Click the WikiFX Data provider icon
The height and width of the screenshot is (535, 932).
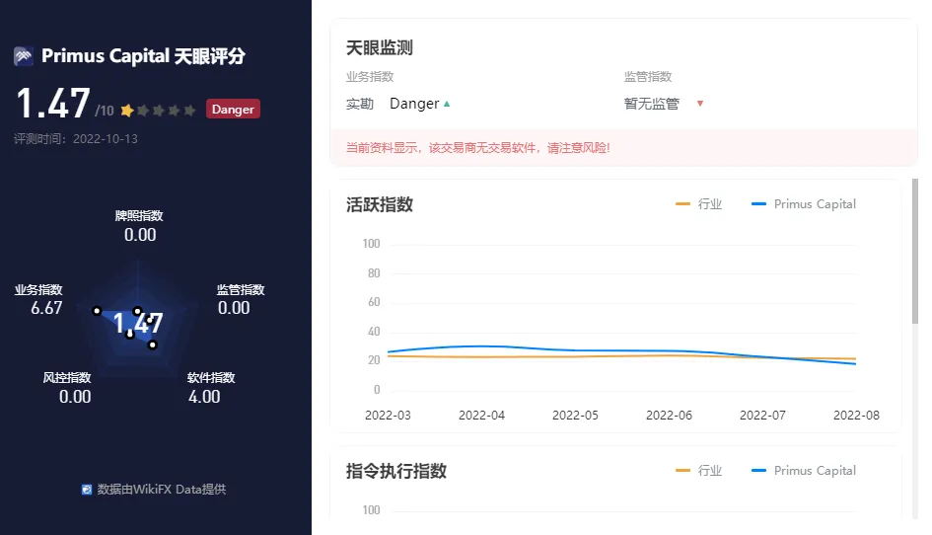87,490
